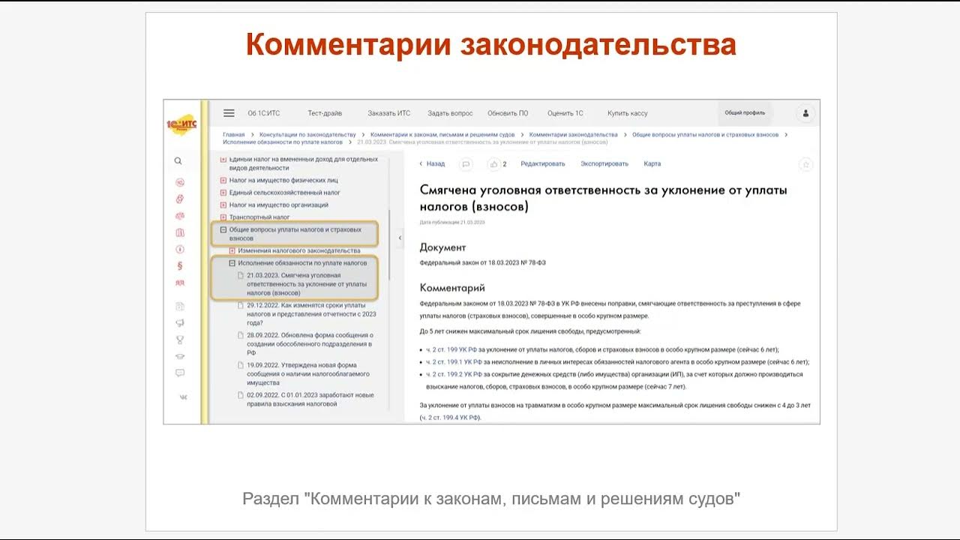Click the people group sidebar icon
This screenshot has height=540, width=960.
[179, 283]
